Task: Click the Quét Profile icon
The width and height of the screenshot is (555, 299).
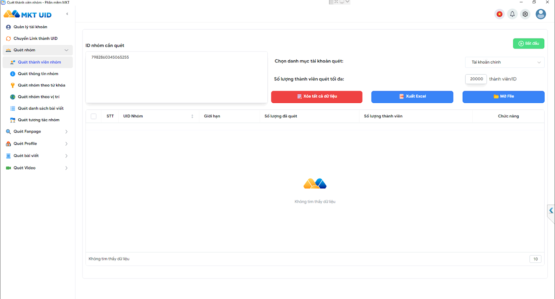Action: [x=8, y=144]
